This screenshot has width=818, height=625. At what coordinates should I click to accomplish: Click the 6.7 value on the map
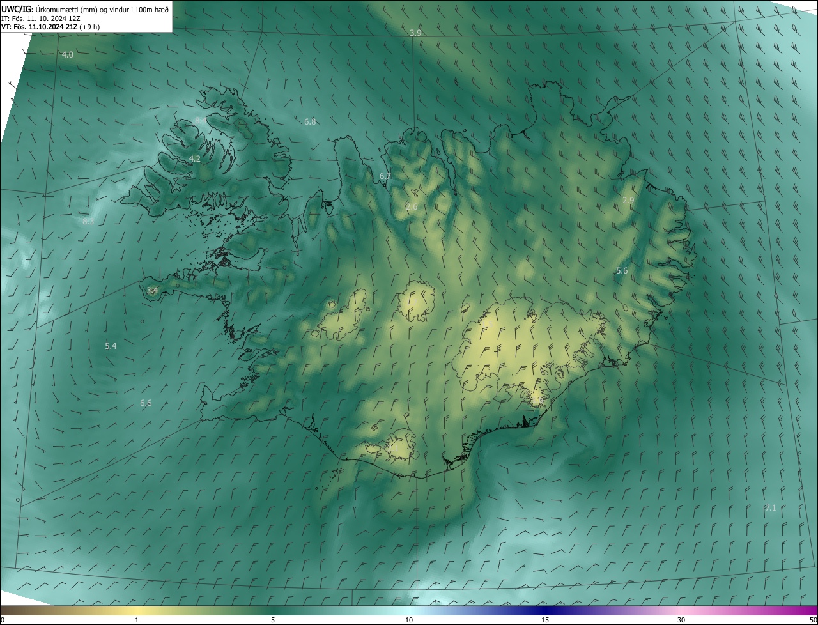(385, 176)
